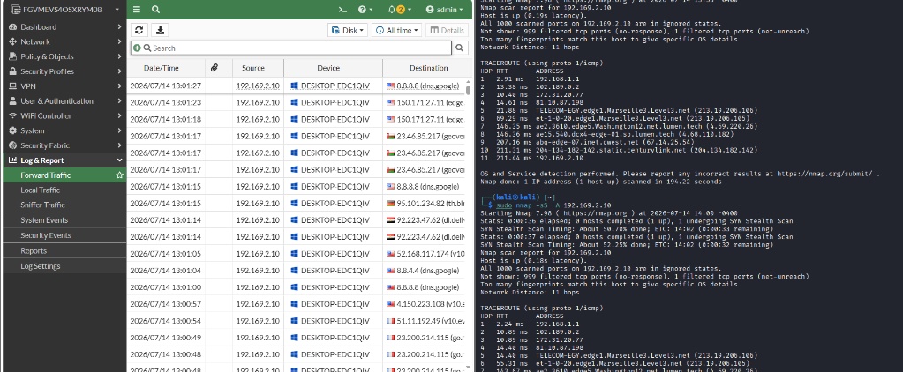Expand the Security Profiles chevron

(119, 71)
